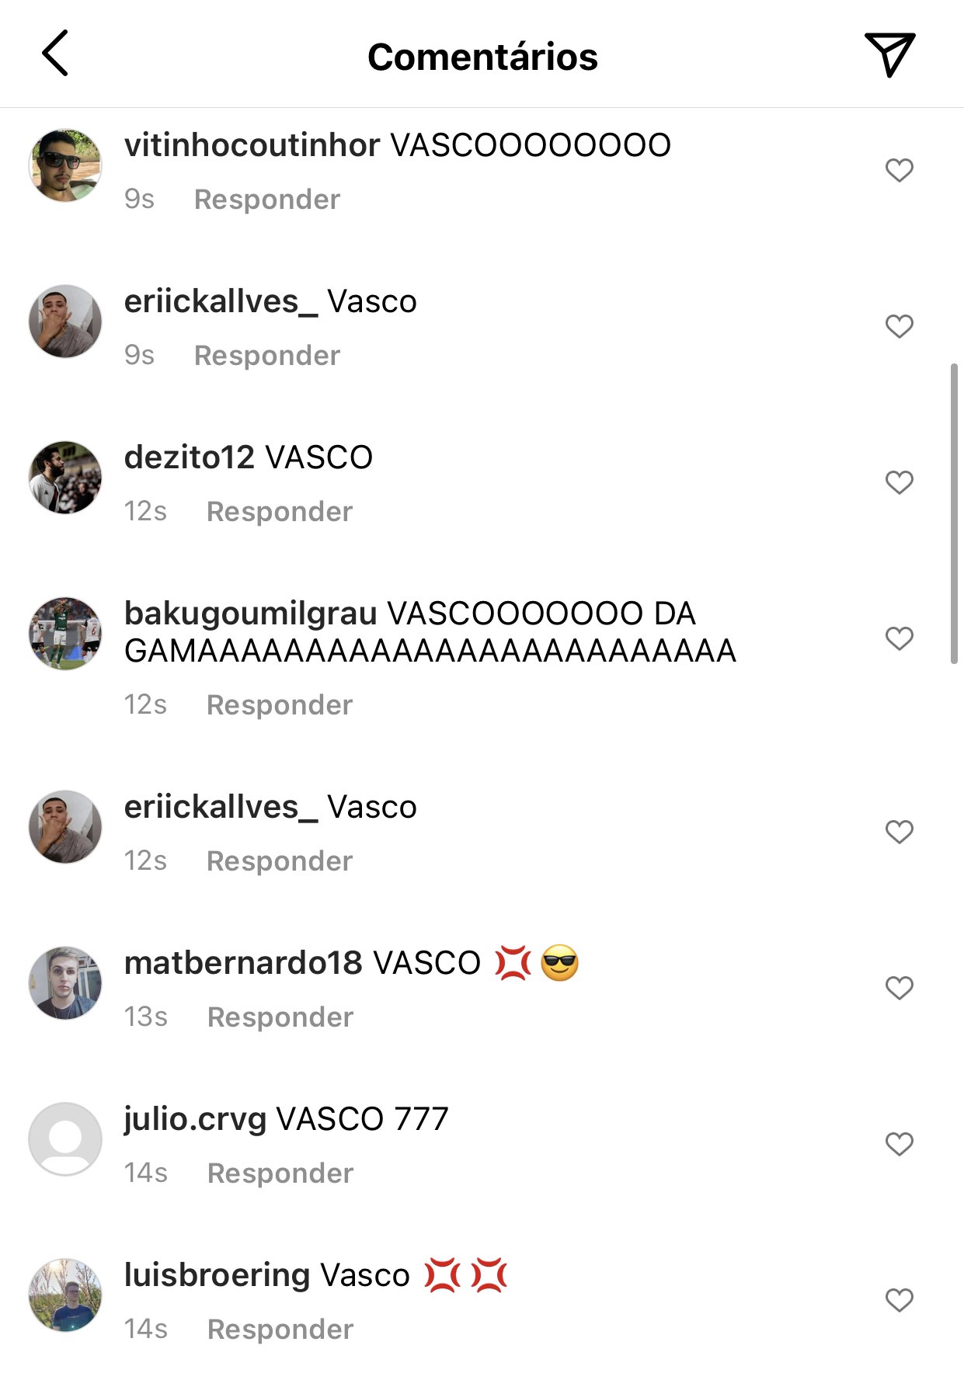Open direct share paper-plane icon
964x1394 pixels.
tap(889, 54)
